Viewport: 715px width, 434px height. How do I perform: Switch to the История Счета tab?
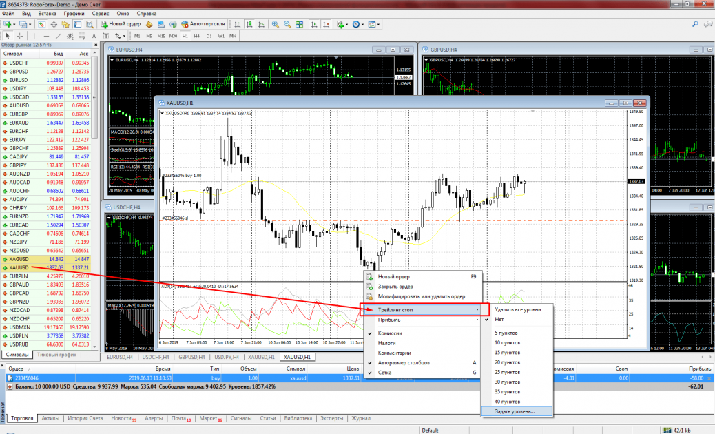point(85,418)
